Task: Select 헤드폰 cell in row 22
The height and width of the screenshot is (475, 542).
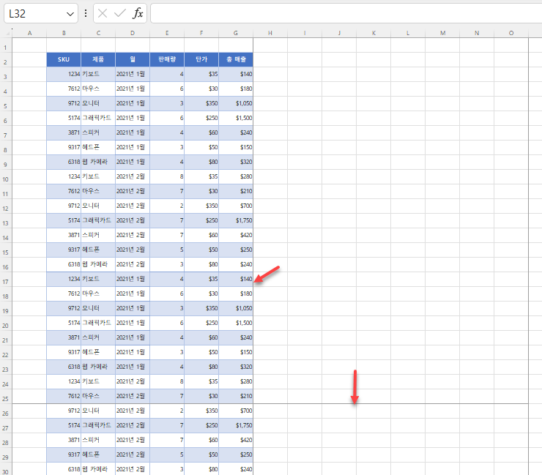Action: (x=98, y=352)
